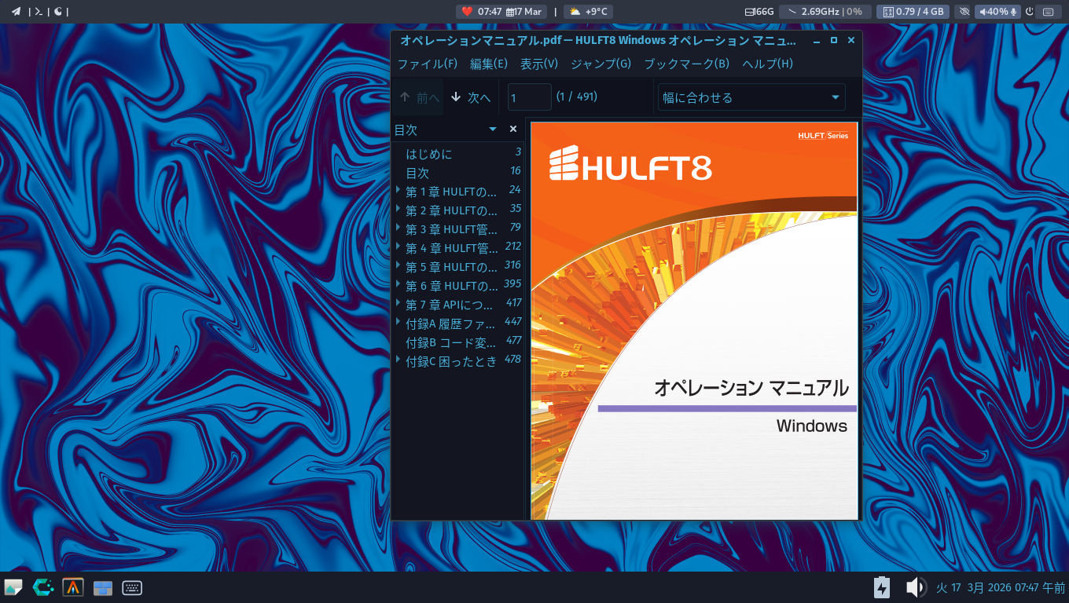Expand the 第 3 章 outline entry

[399, 228]
